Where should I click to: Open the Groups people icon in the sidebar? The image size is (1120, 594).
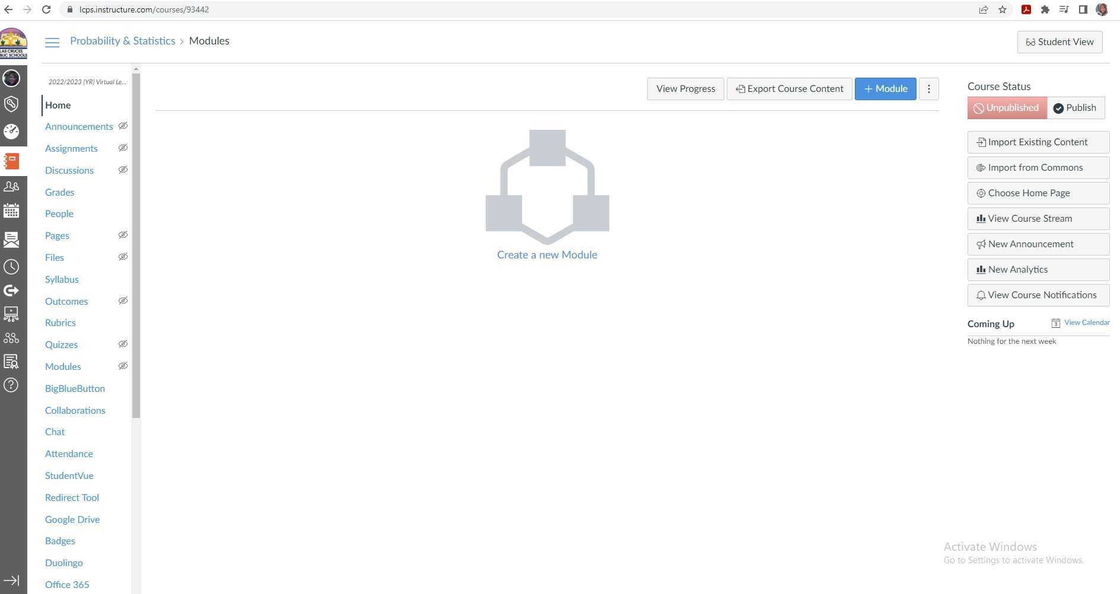click(x=11, y=187)
